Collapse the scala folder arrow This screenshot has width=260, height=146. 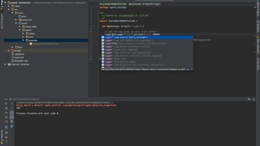[16, 24]
